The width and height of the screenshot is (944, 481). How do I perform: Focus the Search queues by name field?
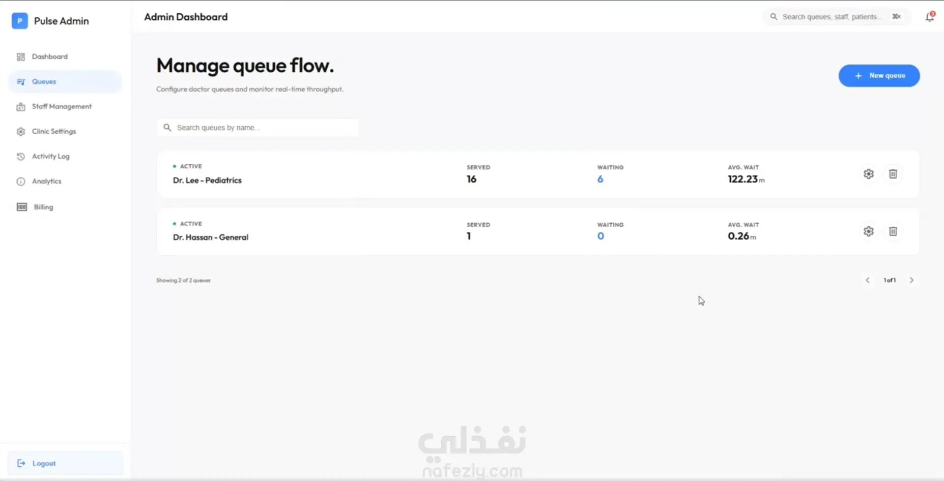click(258, 128)
